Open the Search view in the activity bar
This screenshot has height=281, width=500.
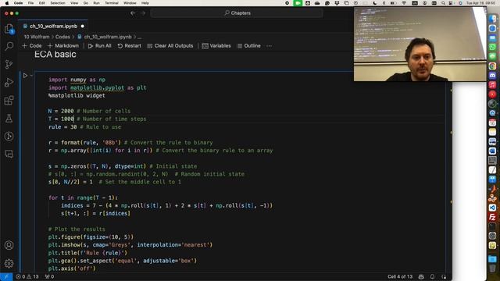(x=9, y=47)
